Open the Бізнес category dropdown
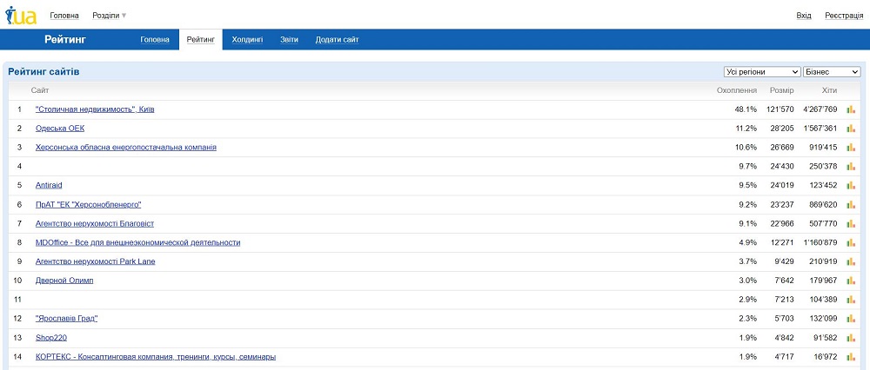This screenshot has height=370, width=870. point(832,72)
